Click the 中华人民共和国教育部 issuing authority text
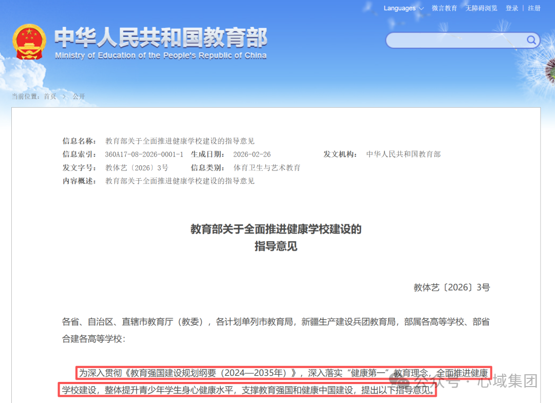Viewport: 555px width, 403px height. click(x=404, y=154)
